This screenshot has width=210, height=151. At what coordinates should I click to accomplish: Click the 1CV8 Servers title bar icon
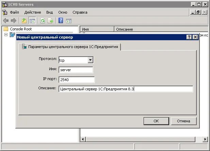point(4,4)
